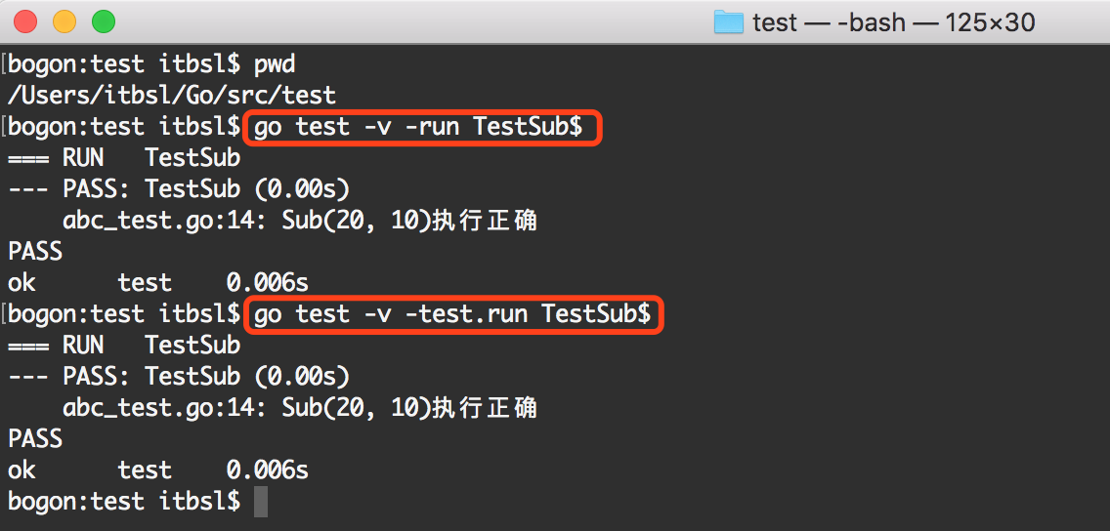Click the first '--- PASS: TestSub (0.00s)' line

[x=179, y=189]
